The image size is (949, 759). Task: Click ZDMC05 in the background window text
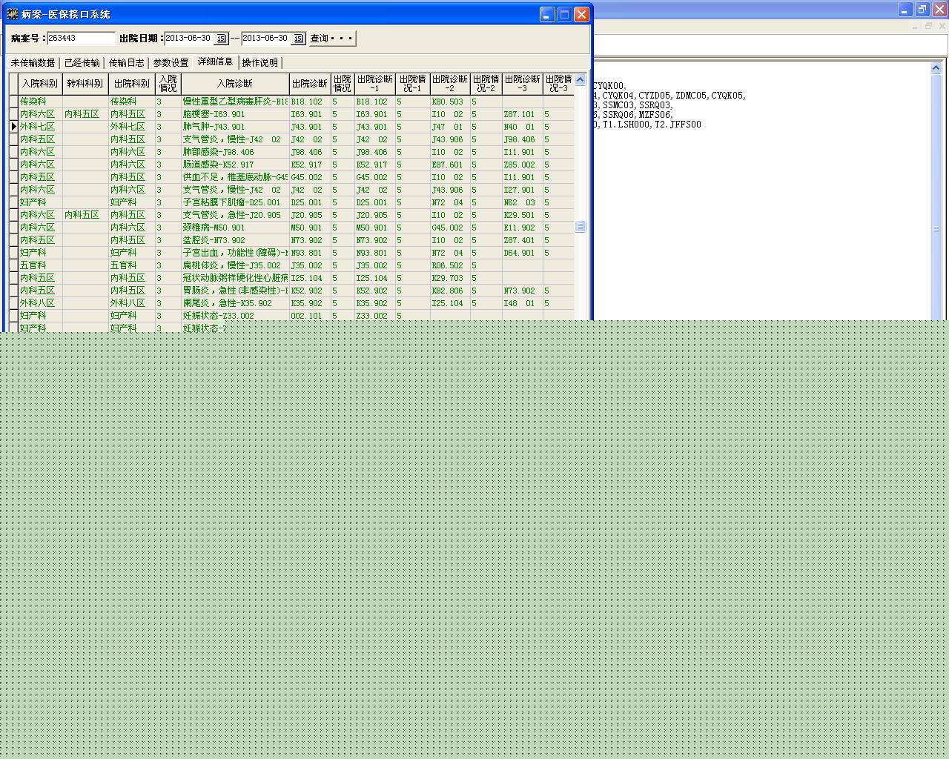pos(690,96)
